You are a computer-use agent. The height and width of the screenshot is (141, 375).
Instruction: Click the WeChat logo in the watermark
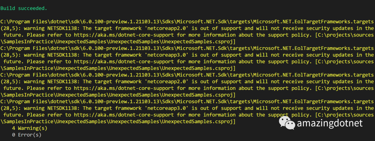tap(286, 123)
